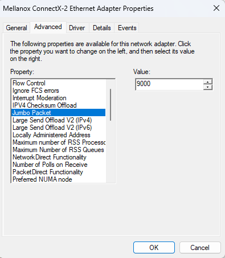The height and width of the screenshot is (258, 225).
Task: Select Large Send Offload V2 (IPv6)
Action: coord(58,128)
